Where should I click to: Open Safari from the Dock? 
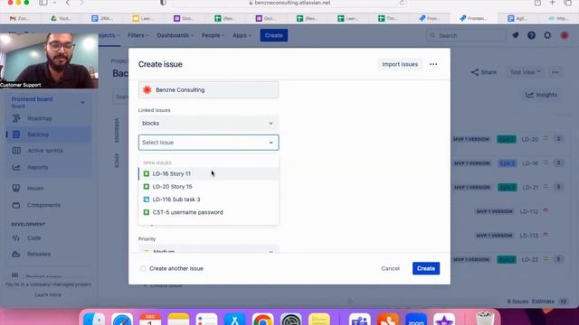(x=122, y=320)
